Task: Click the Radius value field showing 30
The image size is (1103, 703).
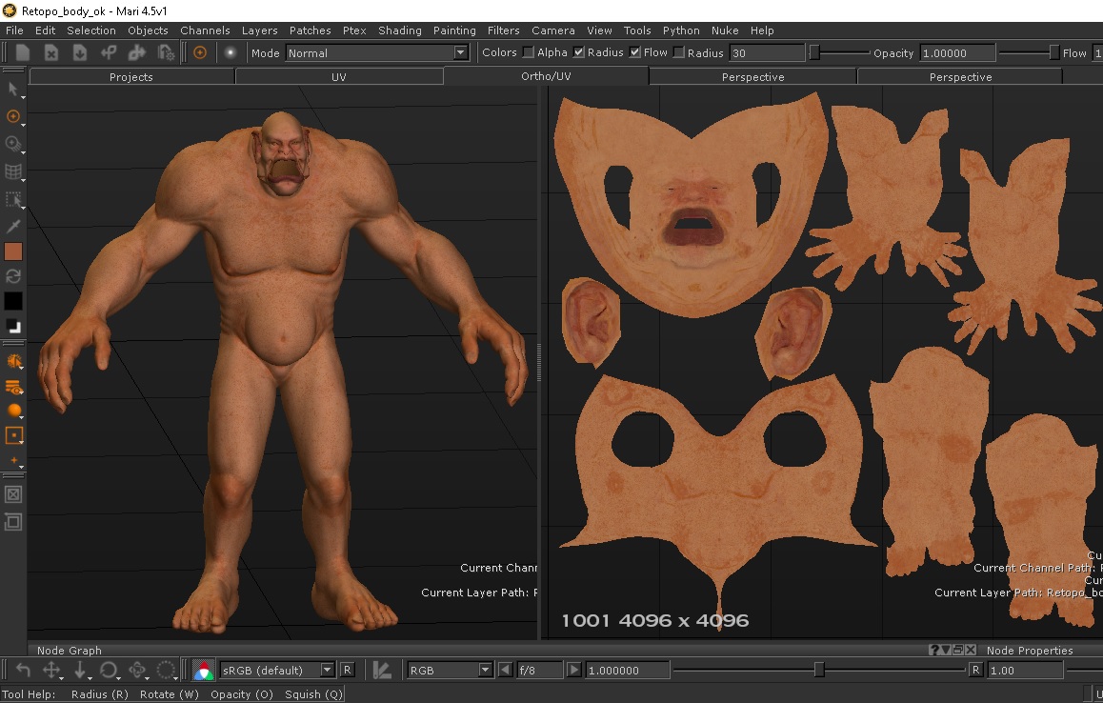Action: [x=767, y=52]
